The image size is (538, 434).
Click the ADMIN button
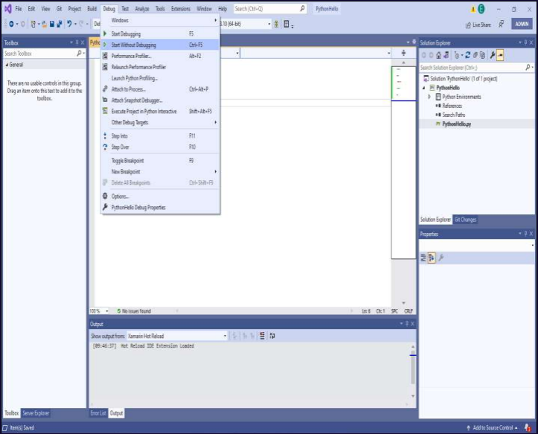522,24
